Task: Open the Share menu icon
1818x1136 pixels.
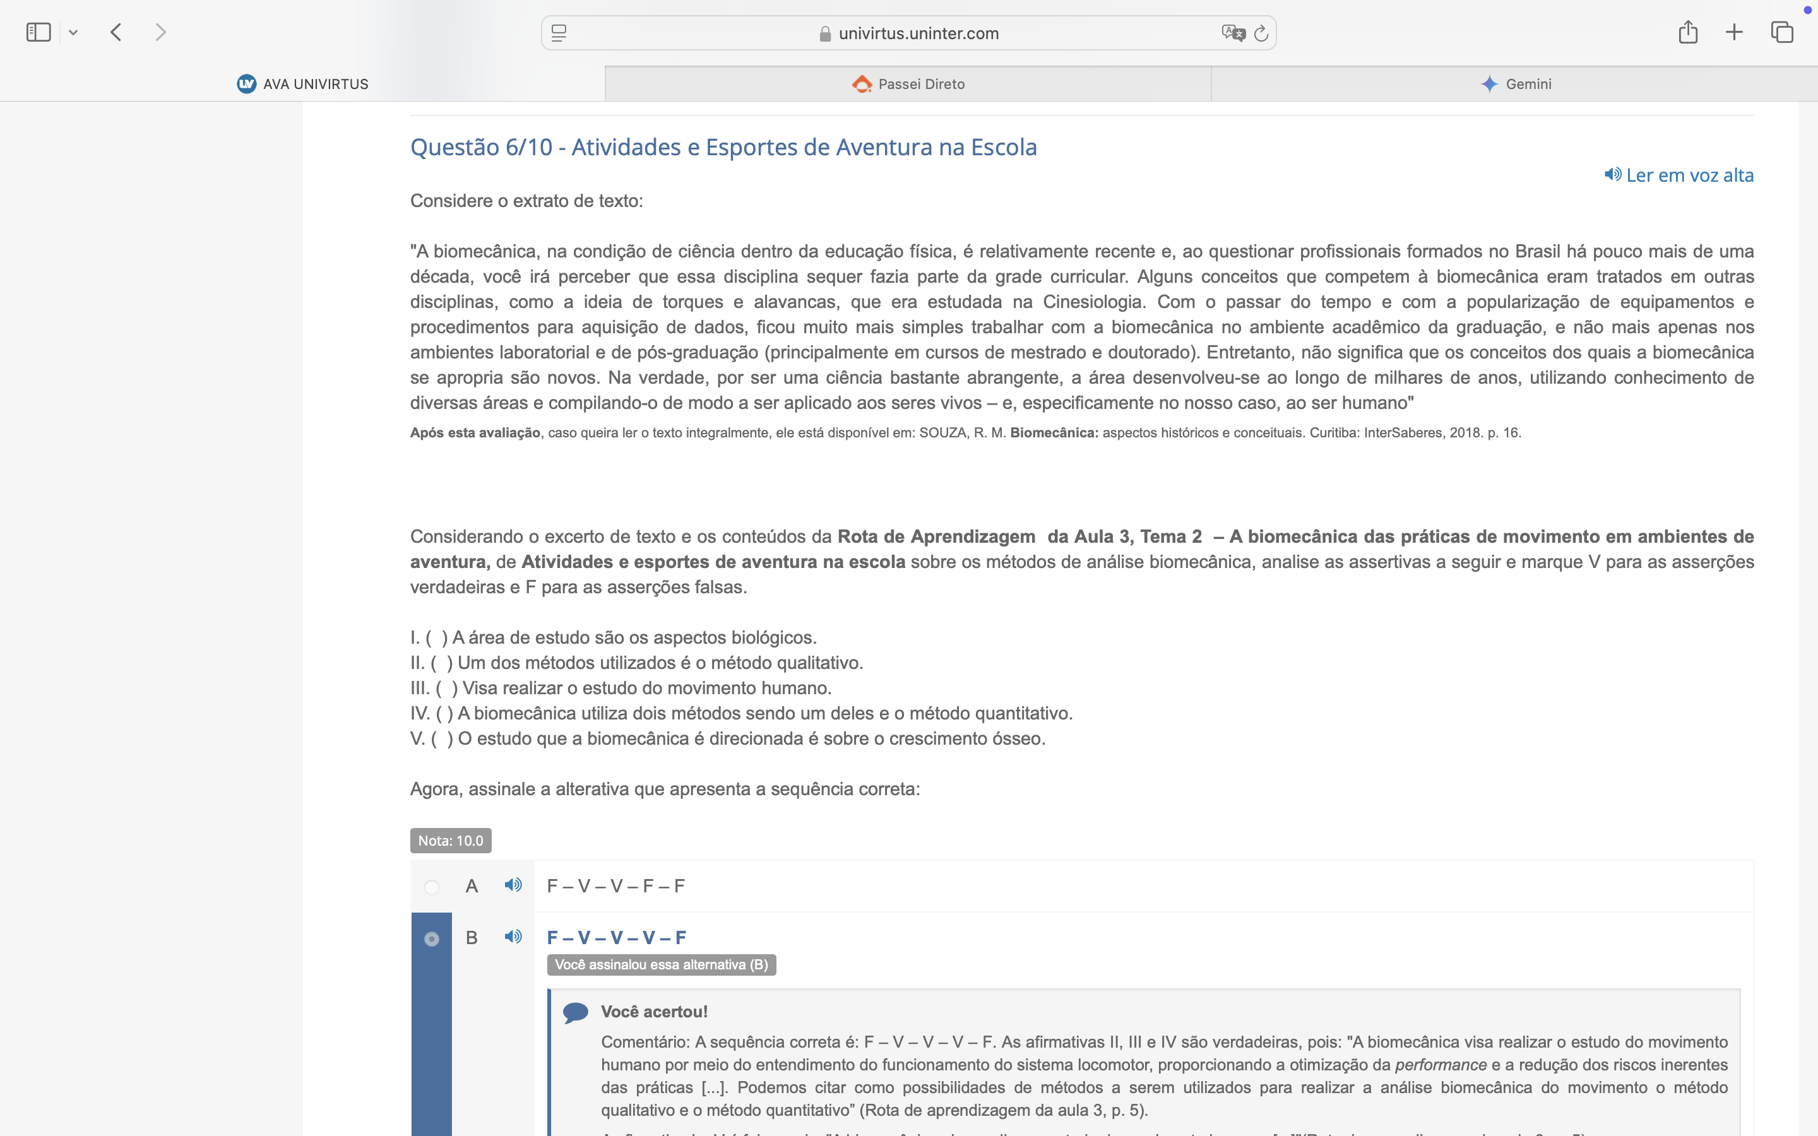Action: [1688, 32]
